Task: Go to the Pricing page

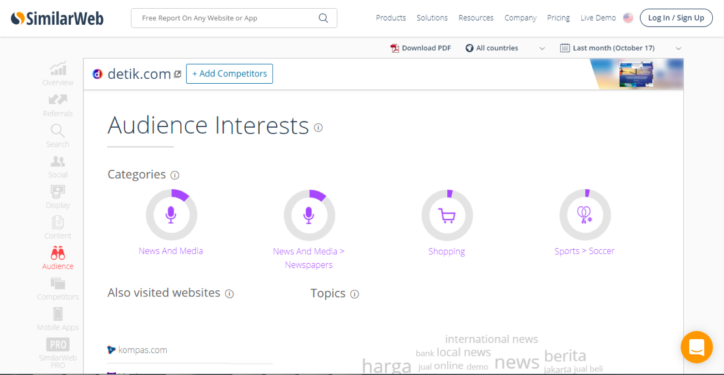Action: click(558, 18)
